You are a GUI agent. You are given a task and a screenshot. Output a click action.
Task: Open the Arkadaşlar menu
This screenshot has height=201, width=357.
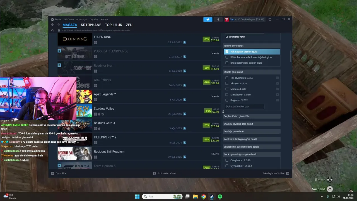pos(82,20)
